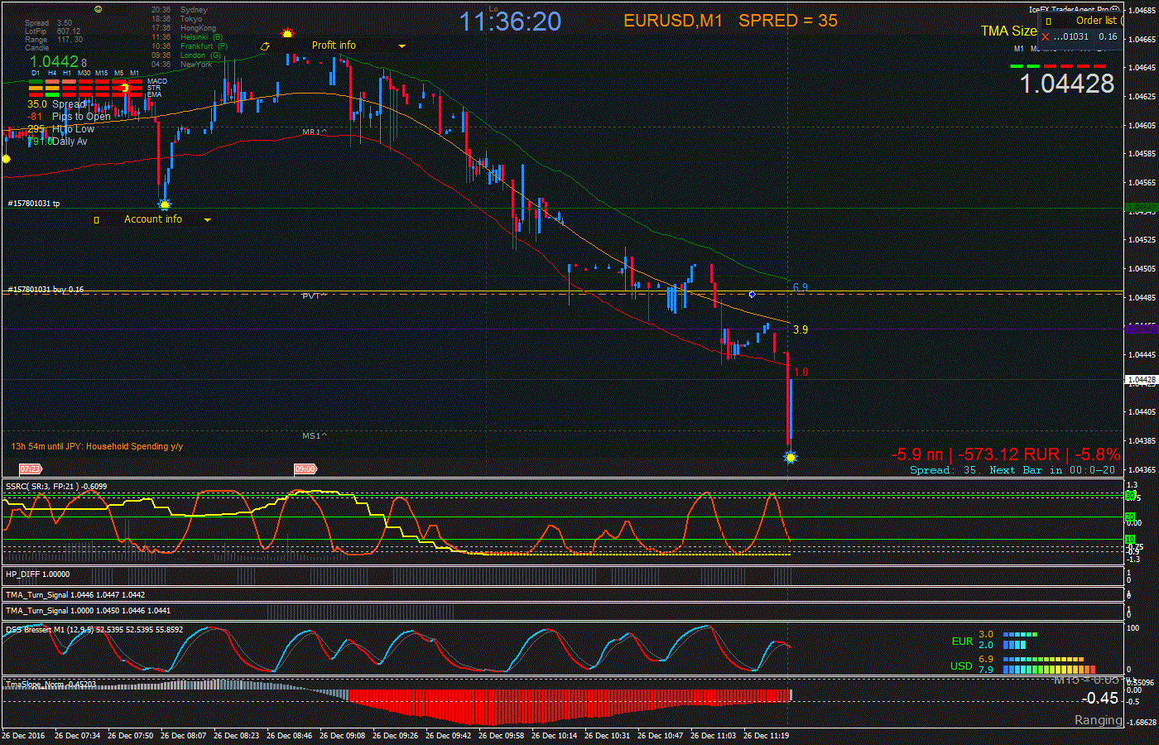Click the first green TMA Size M1 bar
Image resolution: width=1159 pixels, height=745 pixels.
coord(1017,65)
